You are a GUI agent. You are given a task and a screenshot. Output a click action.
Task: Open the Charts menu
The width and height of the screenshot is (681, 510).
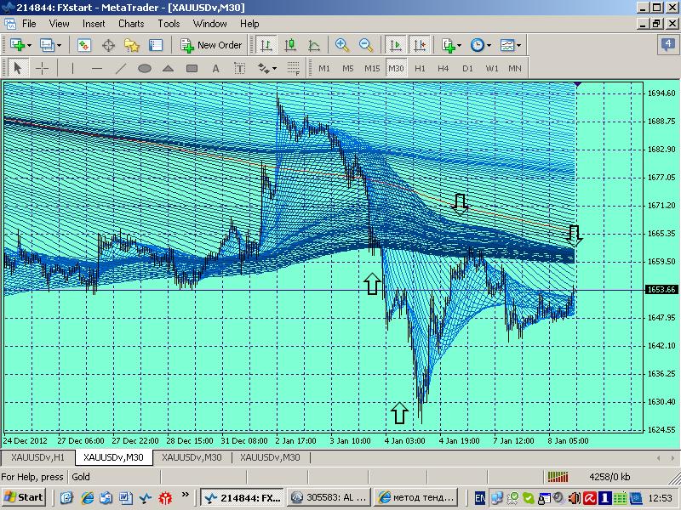click(131, 24)
